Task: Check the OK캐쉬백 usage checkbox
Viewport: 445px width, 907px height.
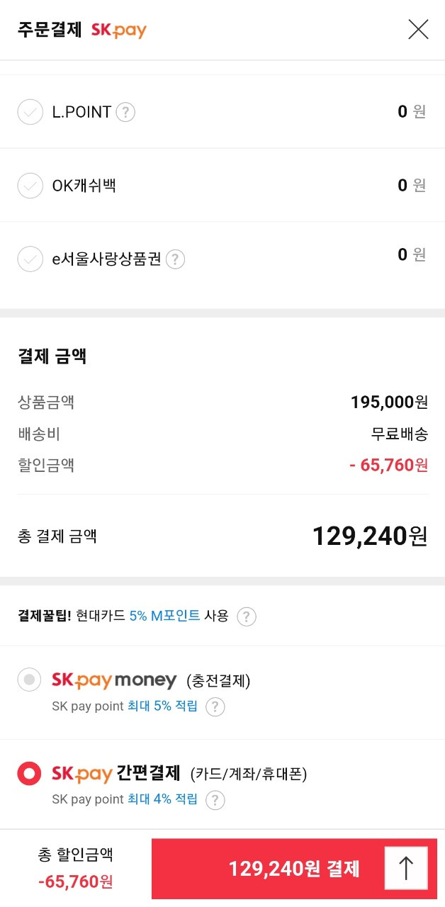Action: [30, 186]
